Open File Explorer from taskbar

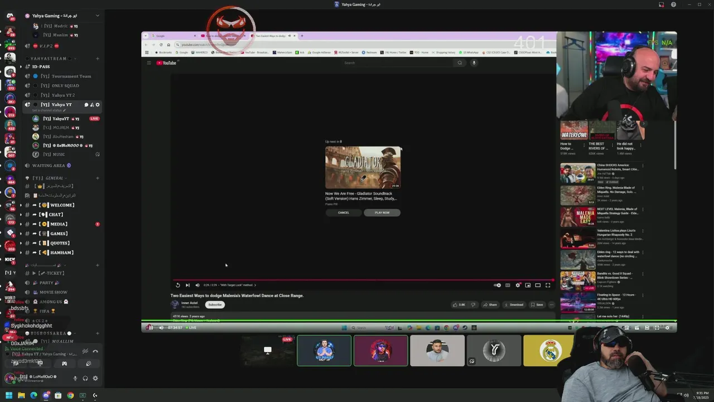[x=21, y=395]
